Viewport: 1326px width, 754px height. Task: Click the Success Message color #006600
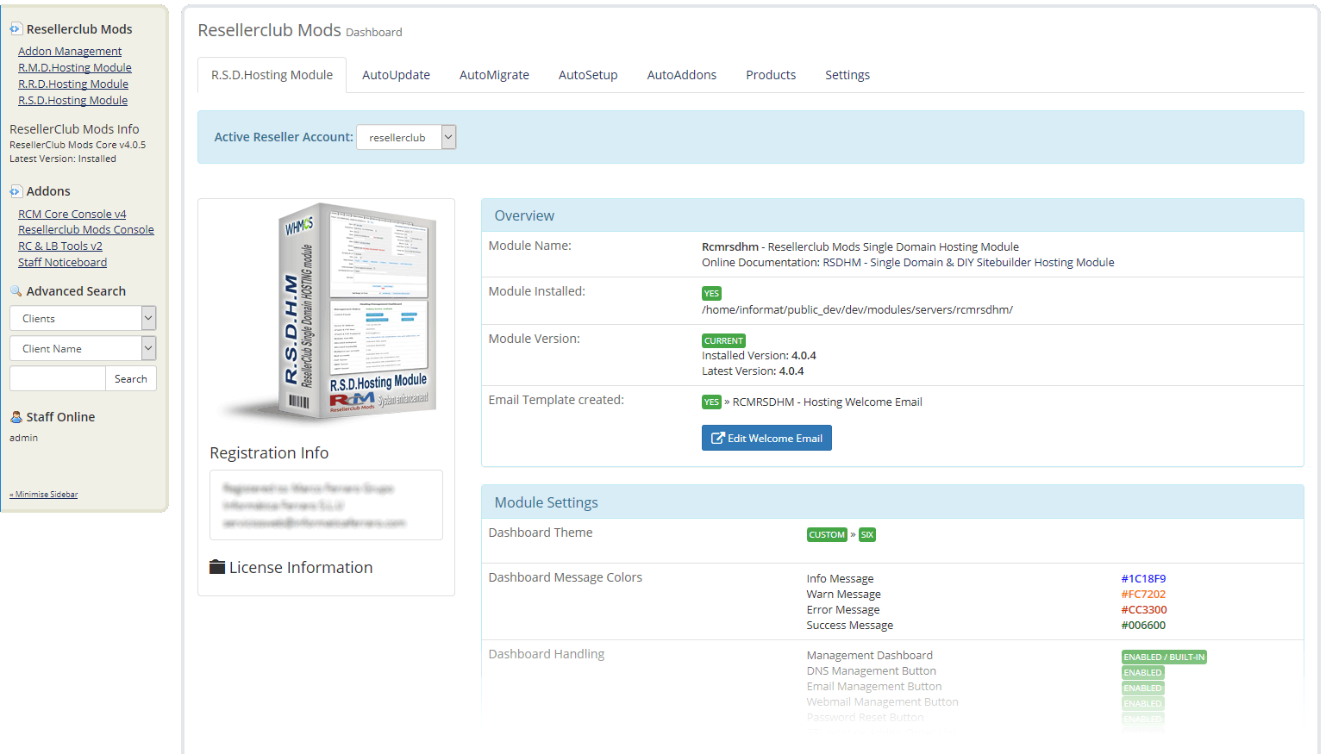pos(1143,626)
